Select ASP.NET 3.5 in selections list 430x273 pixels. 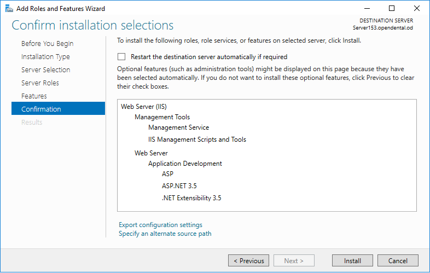coord(179,186)
